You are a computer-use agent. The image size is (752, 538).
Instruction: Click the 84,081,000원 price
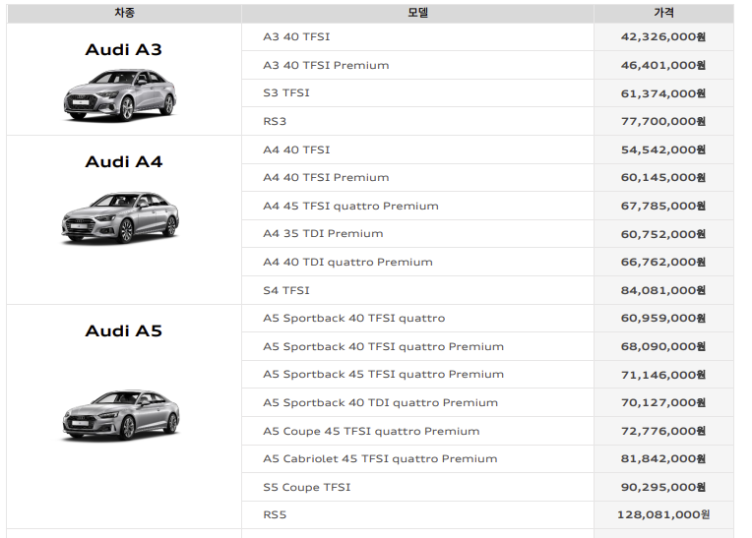(663, 290)
